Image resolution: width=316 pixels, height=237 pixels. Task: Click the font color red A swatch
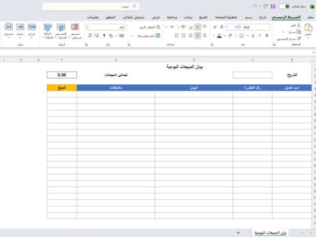point(220,36)
